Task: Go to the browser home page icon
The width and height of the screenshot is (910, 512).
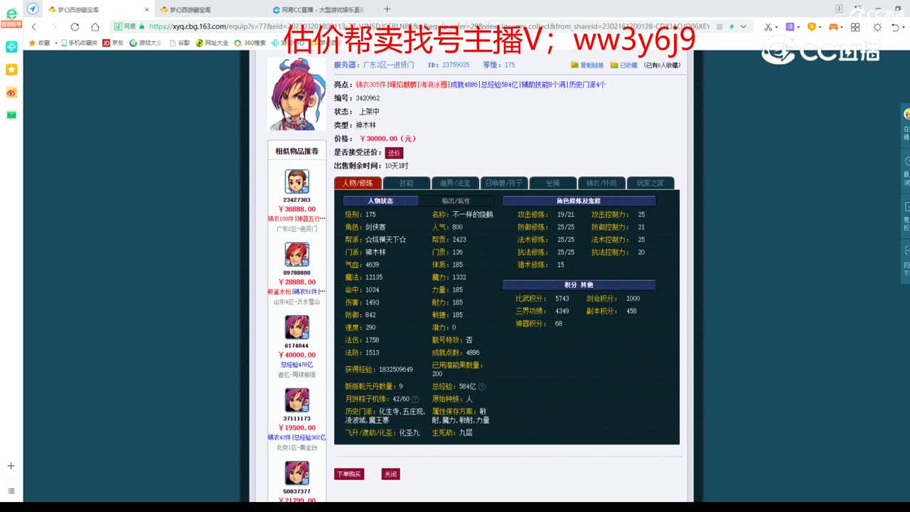Action: point(95,27)
